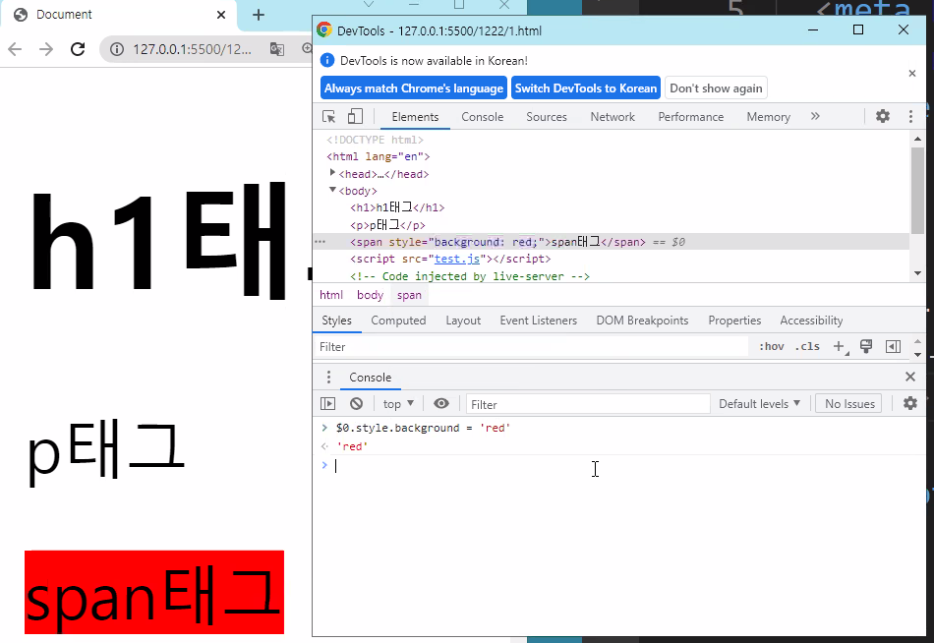Toggle the device toolbar icon
934x643 pixels.
[355, 117]
